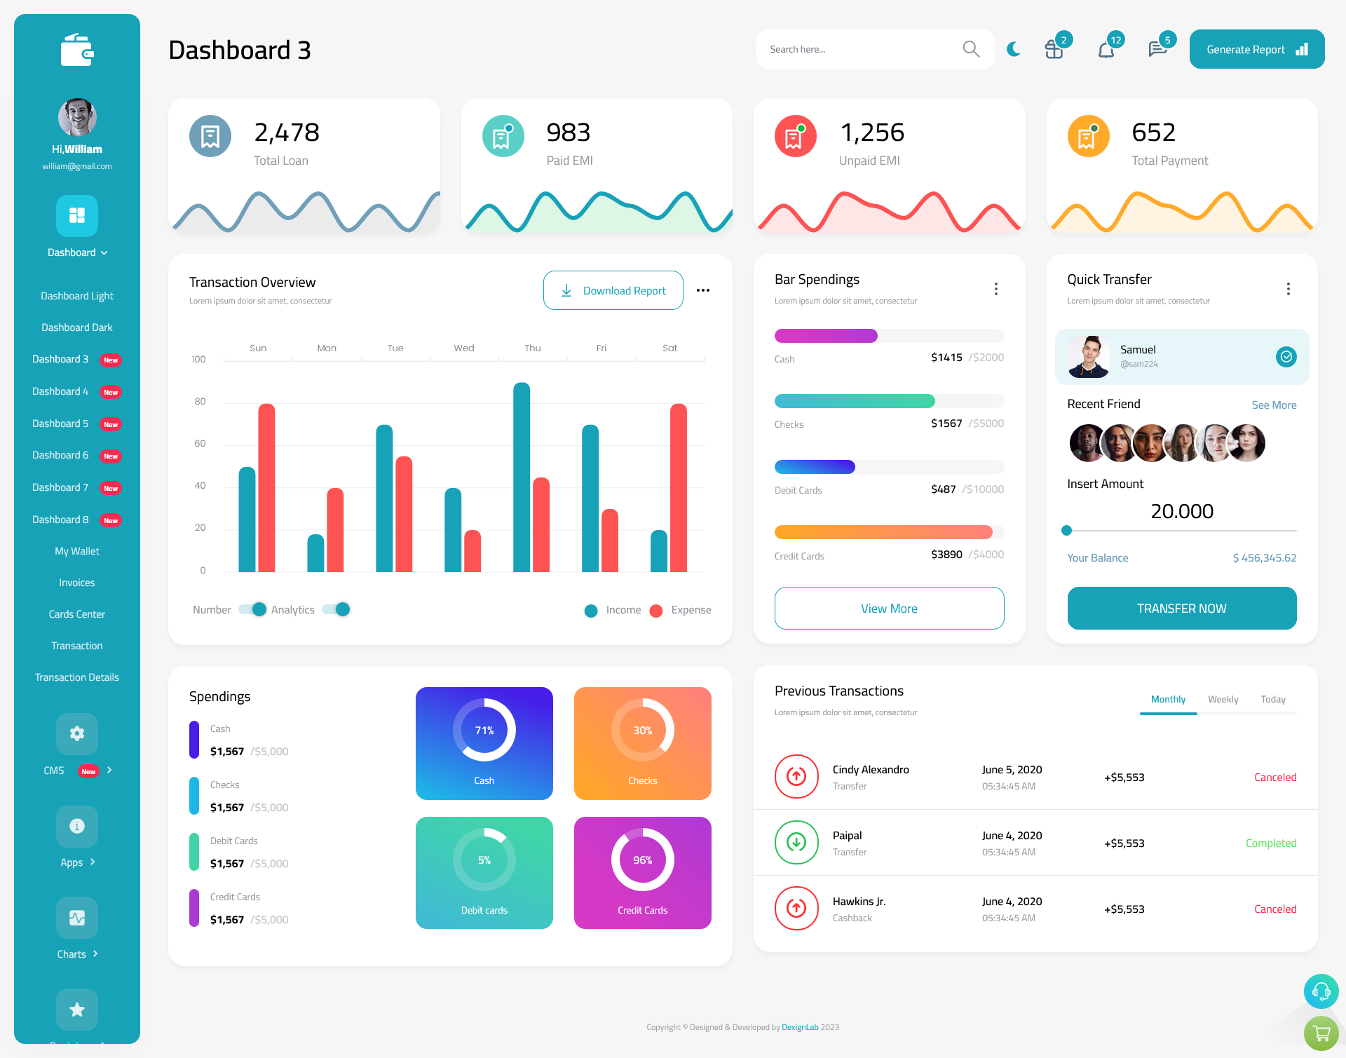Click the Transfer Now button

[x=1182, y=608]
